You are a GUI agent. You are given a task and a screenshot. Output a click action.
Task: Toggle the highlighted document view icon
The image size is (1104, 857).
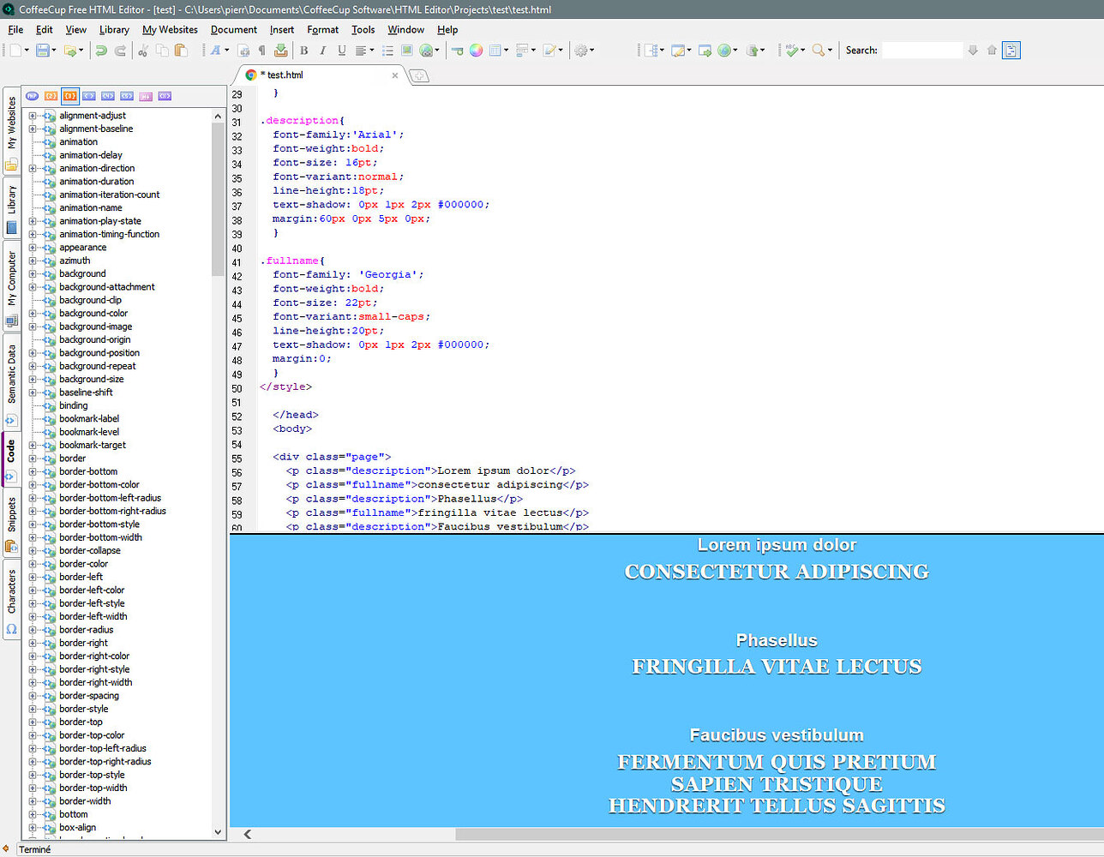pos(1011,51)
